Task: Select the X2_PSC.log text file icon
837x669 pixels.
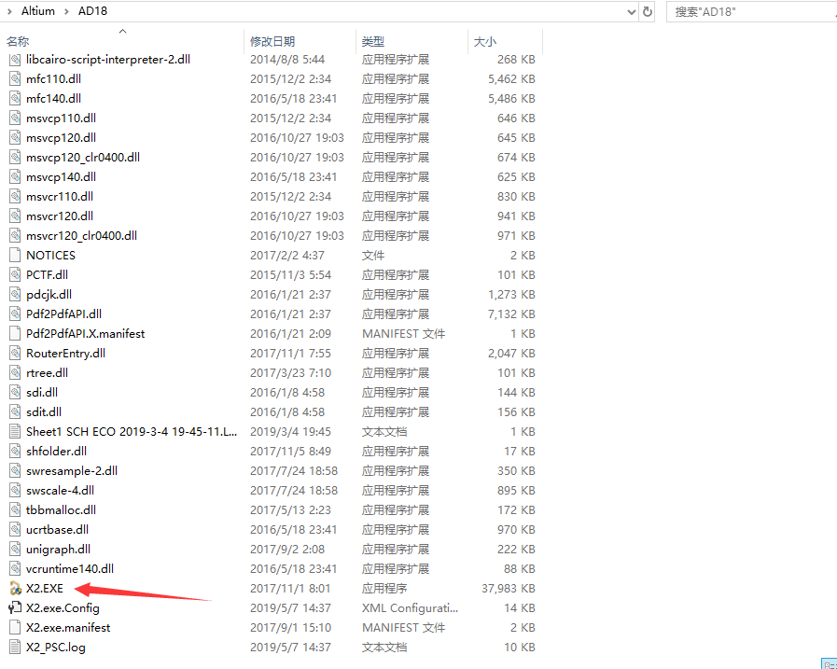Action: [x=14, y=647]
